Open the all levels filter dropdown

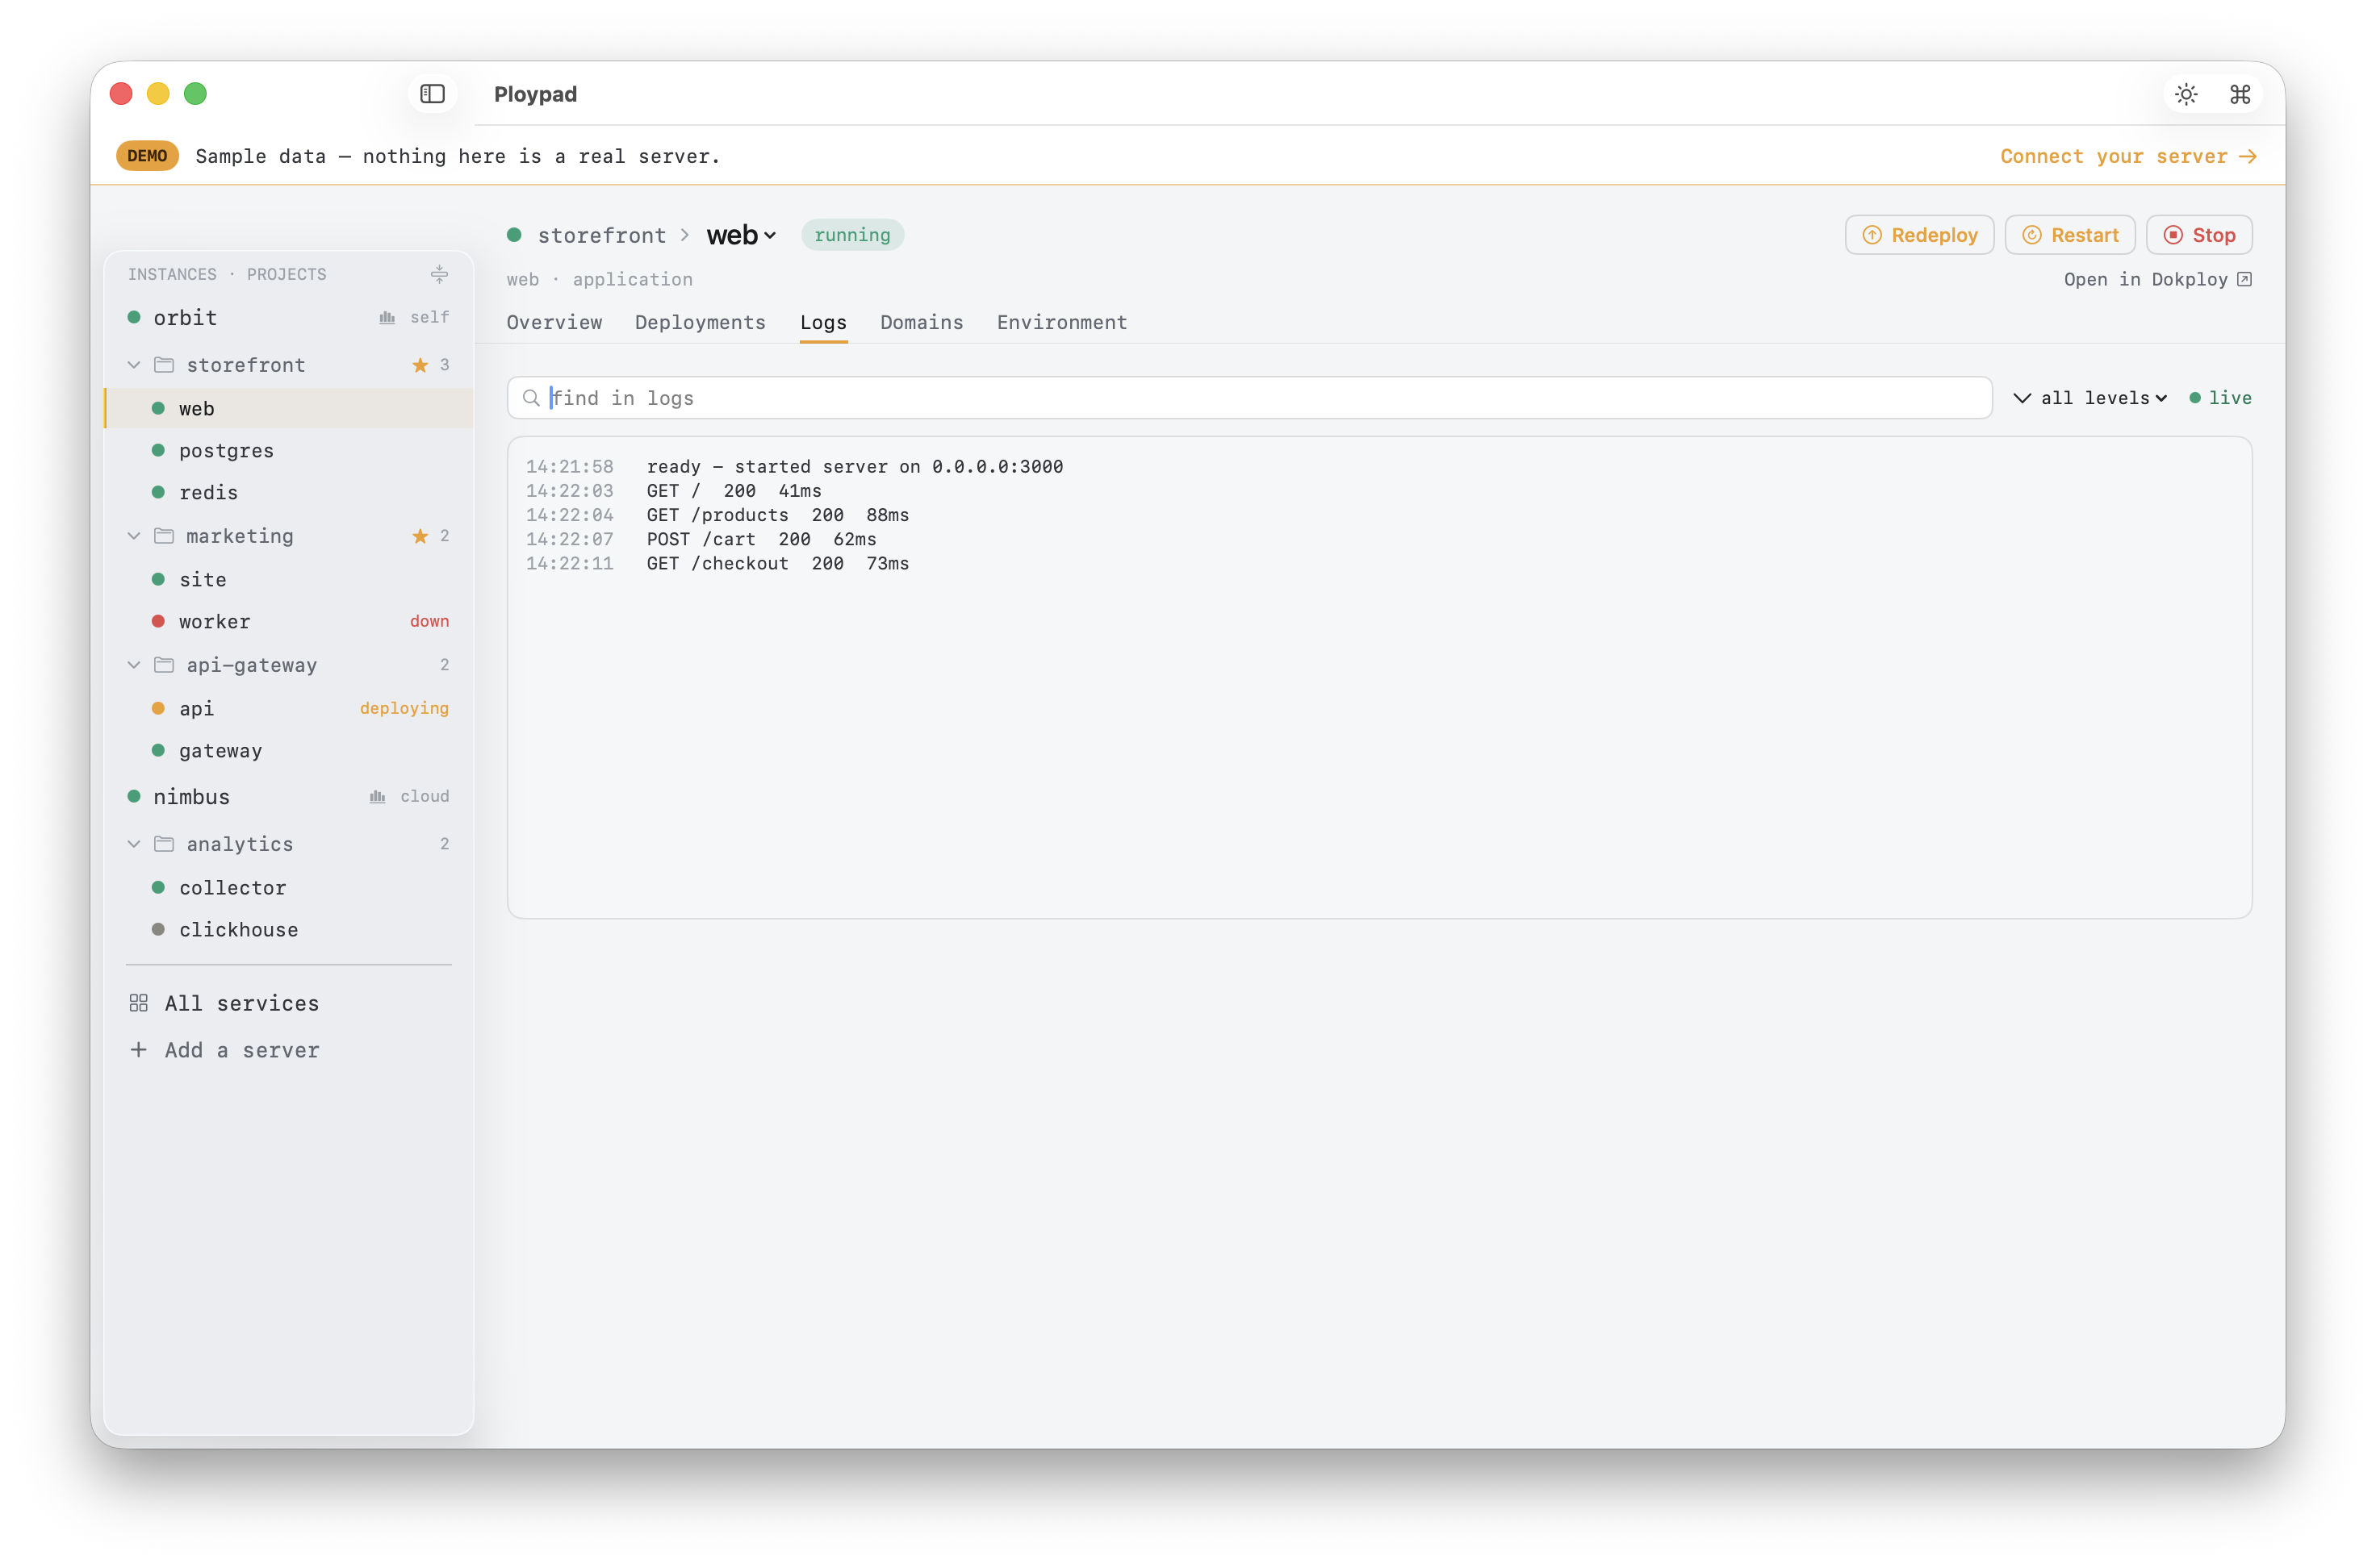(x=2104, y=398)
